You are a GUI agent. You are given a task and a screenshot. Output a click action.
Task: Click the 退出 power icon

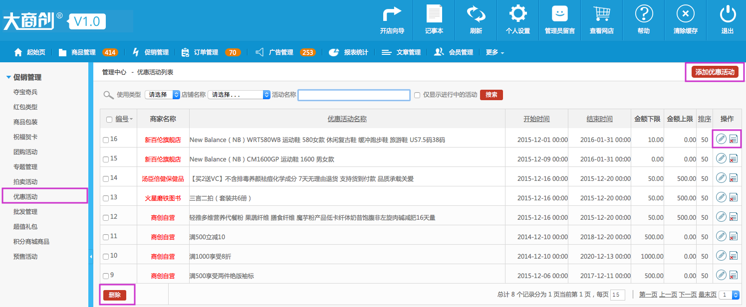pos(728,14)
